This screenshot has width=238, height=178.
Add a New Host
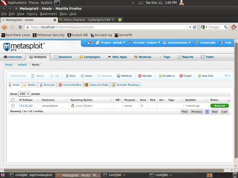pos(205,76)
